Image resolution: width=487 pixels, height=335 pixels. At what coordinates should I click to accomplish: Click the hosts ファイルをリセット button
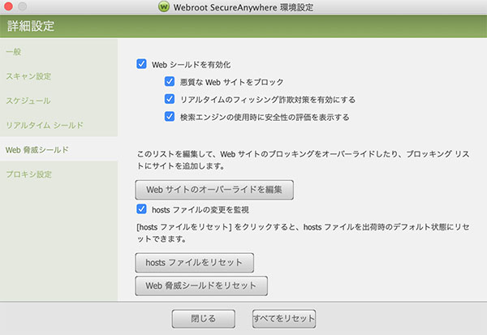(x=195, y=263)
